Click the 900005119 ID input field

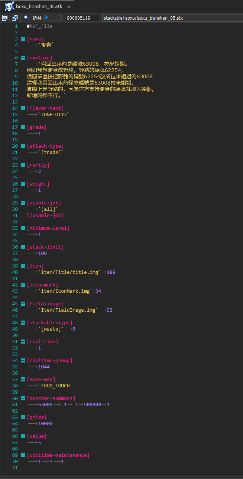click(82, 18)
